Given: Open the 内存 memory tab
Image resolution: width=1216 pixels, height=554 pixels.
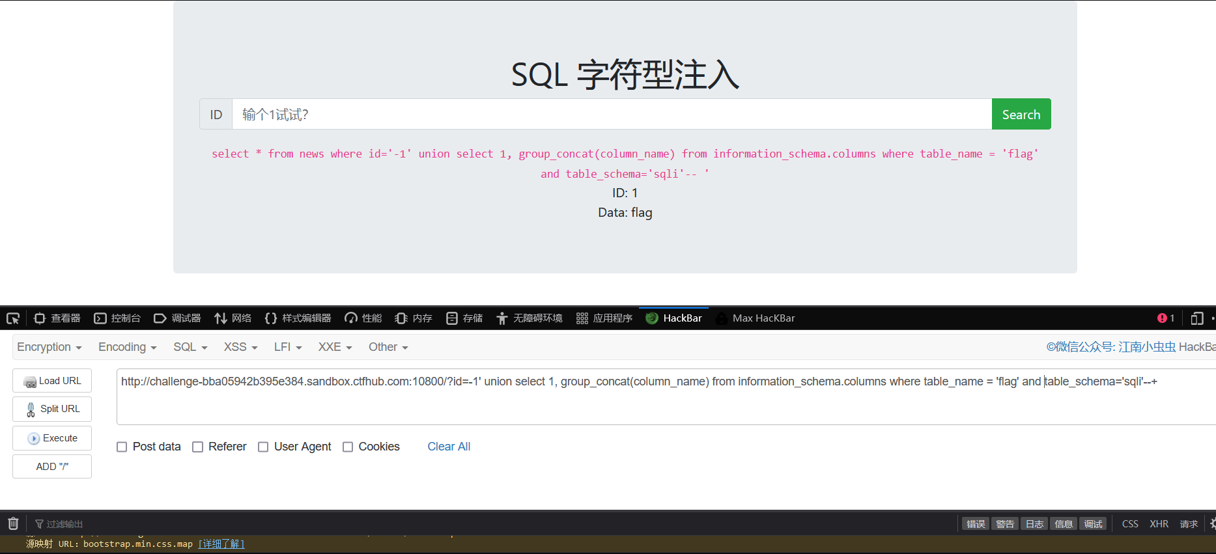Looking at the screenshot, I should [x=414, y=318].
